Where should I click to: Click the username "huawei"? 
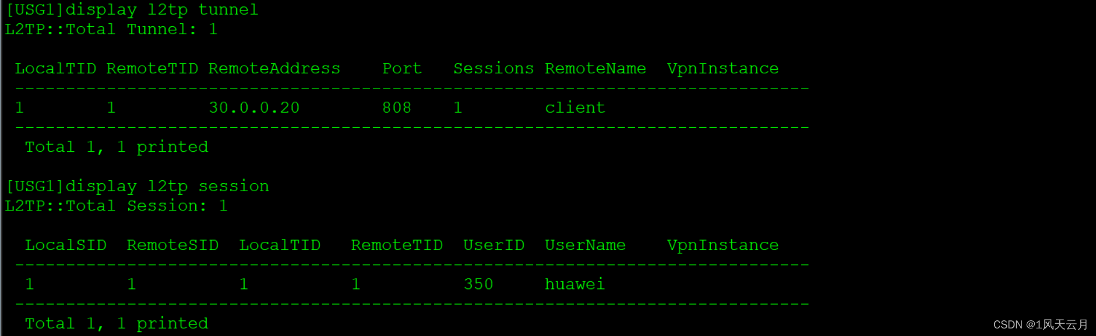pyautogui.click(x=575, y=284)
